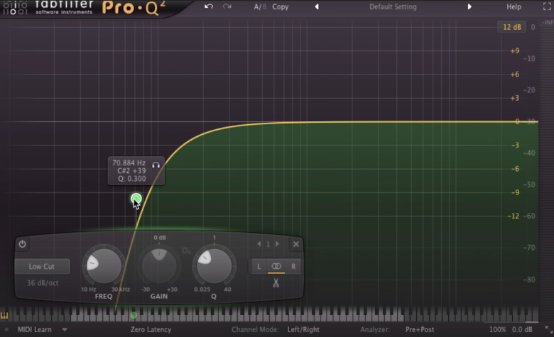This screenshot has height=337, width=554.
Task: Click the green band marker on piano strip
Action: click(134, 315)
